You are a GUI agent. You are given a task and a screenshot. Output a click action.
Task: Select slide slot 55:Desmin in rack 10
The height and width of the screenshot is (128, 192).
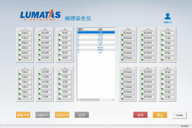pos(128,58)
